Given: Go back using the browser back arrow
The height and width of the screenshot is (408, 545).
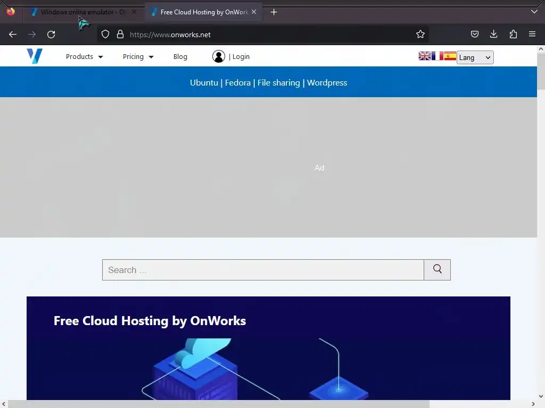Looking at the screenshot, I should pos(13,35).
